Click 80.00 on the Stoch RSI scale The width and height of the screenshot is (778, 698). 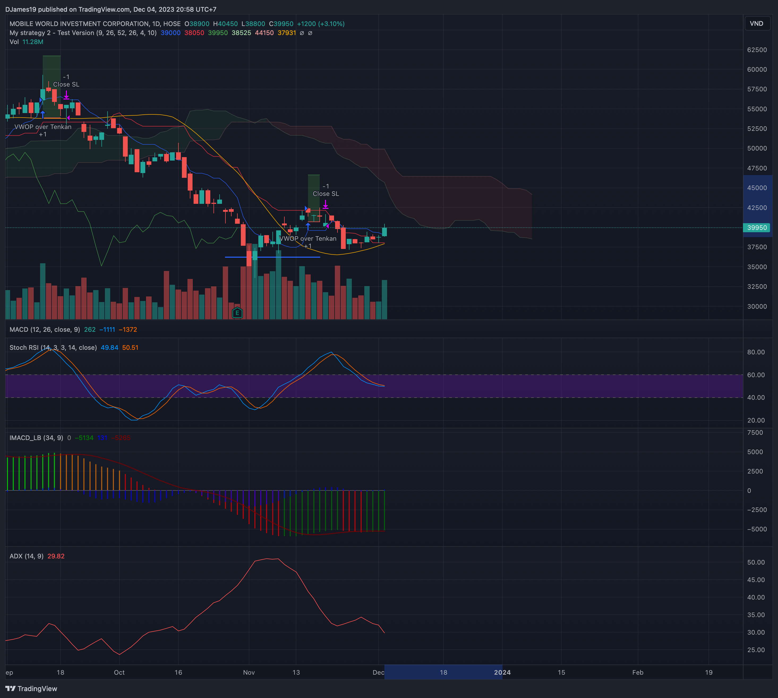click(x=756, y=352)
